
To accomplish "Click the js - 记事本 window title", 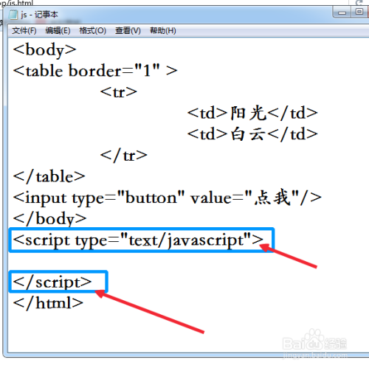I will pyautogui.click(x=39, y=15).
